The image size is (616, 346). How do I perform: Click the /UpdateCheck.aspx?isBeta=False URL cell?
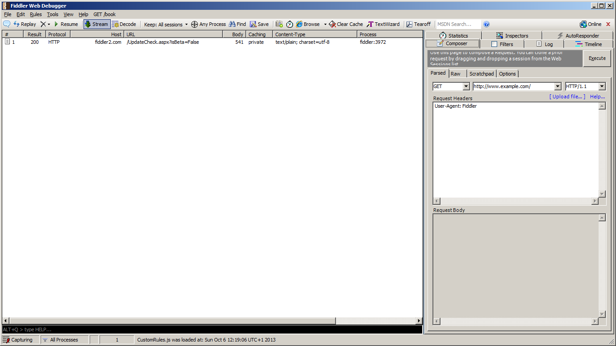click(x=163, y=42)
